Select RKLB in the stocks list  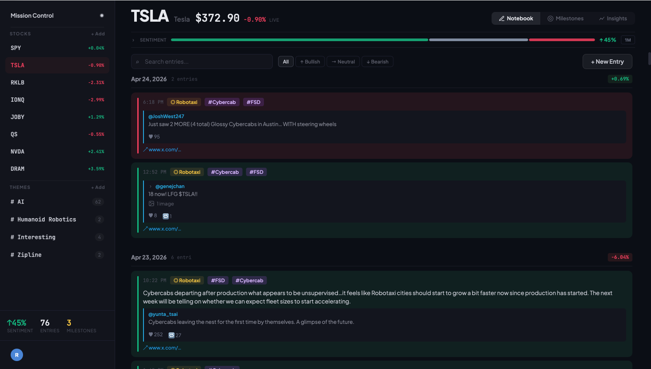pos(58,82)
